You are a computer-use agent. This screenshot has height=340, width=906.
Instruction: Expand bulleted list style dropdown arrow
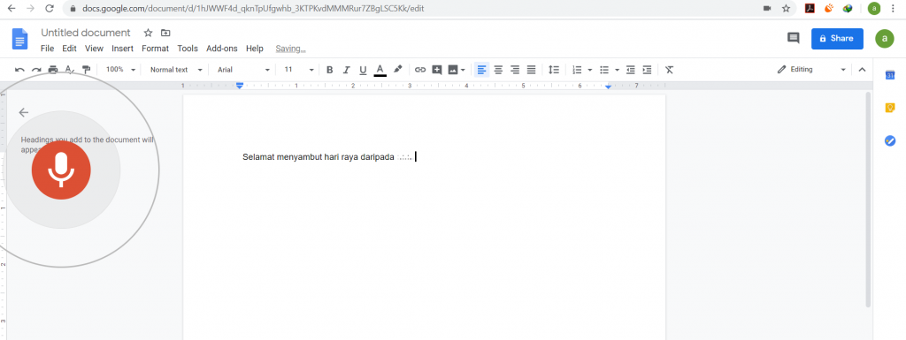point(617,70)
